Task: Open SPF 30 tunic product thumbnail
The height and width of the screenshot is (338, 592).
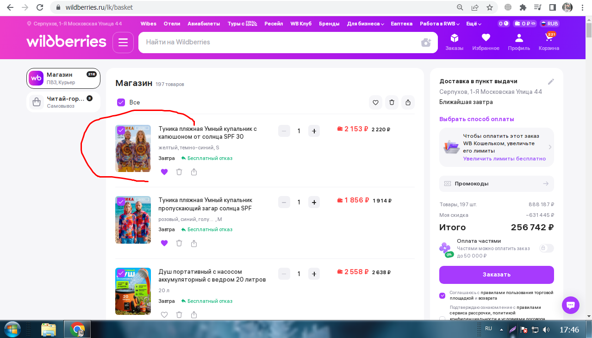Action: coord(133,148)
